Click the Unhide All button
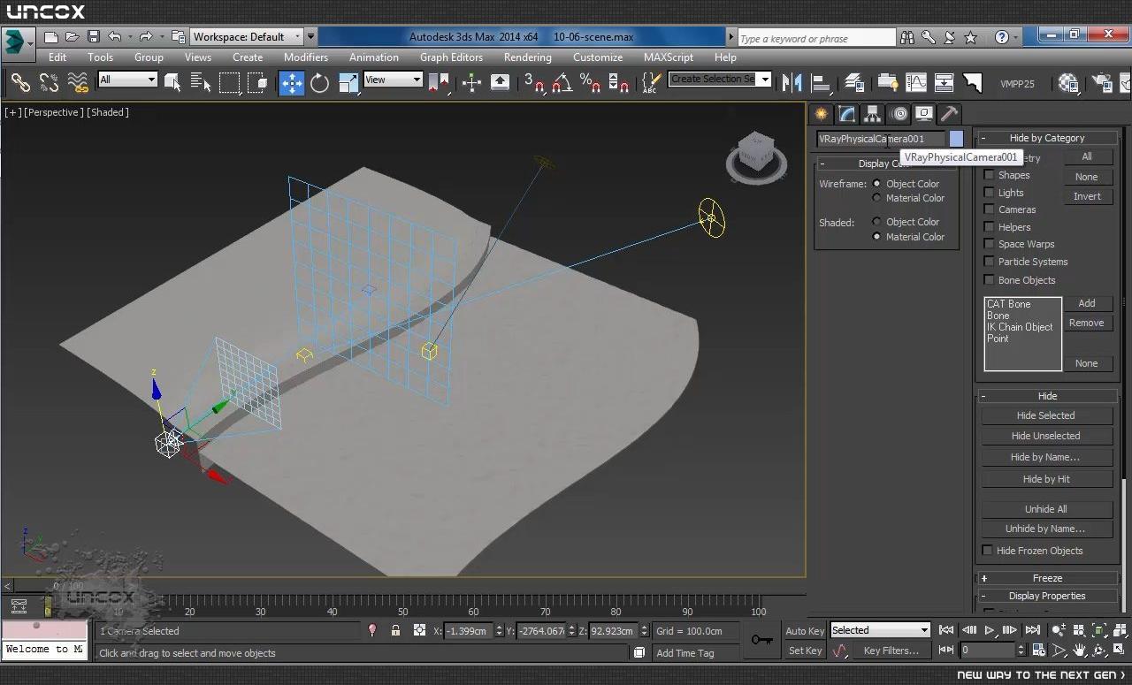The width and height of the screenshot is (1132, 685). [x=1046, y=509]
